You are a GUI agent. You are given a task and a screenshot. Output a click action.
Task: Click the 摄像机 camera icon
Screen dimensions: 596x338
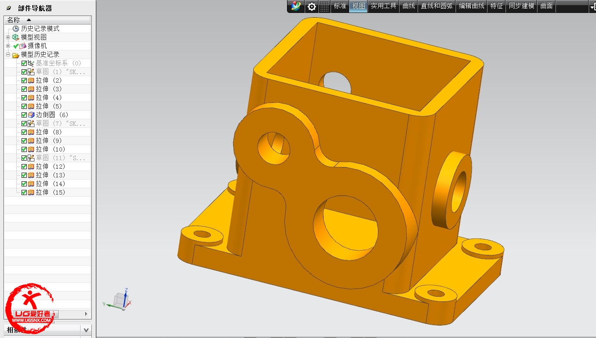[23, 46]
